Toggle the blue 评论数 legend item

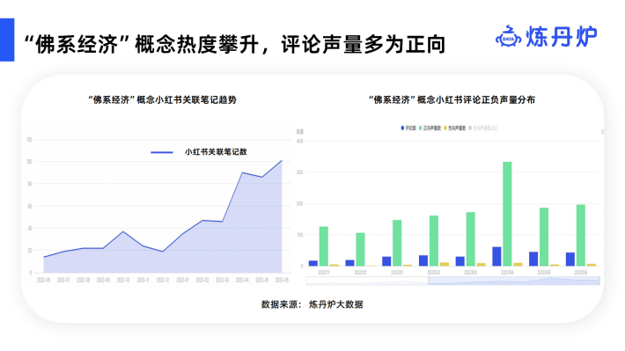[408, 128]
